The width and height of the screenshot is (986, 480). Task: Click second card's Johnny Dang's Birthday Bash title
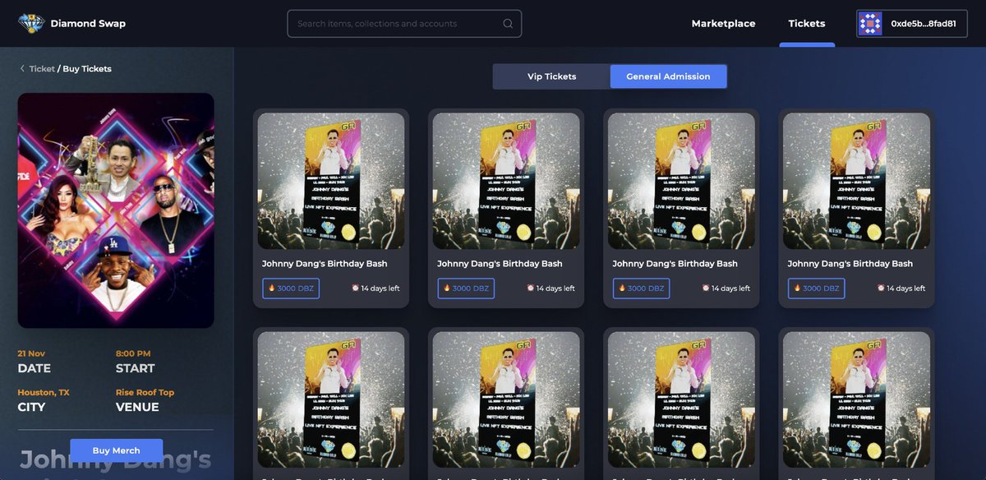click(x=500, y=264)
